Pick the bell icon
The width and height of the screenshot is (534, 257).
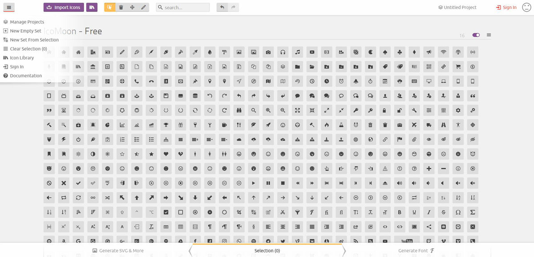click(356, 81)
